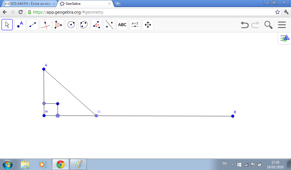
Task: Bookmark this page with the star
Action: pyautogui.click(x=277, y=12)
